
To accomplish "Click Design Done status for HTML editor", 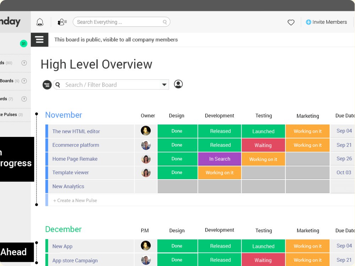I will 177,131.
